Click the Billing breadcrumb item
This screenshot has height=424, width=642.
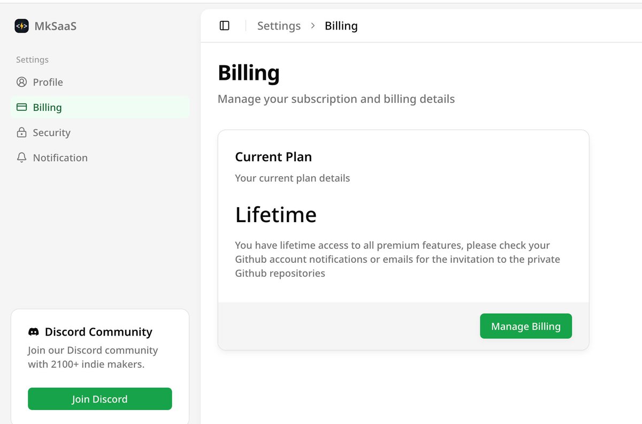(x=341, y=26)
